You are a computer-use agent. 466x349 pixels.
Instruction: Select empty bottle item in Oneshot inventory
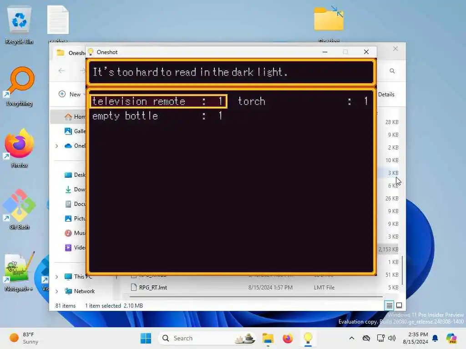[x=157, y=116]
